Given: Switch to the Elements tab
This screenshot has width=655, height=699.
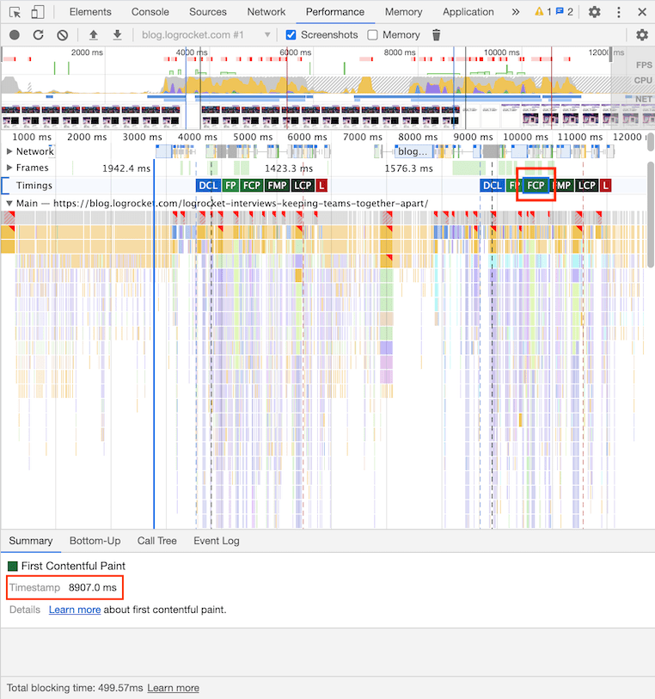Looking at the screenshot, I should pyautogui.click(x=90, y=12).
